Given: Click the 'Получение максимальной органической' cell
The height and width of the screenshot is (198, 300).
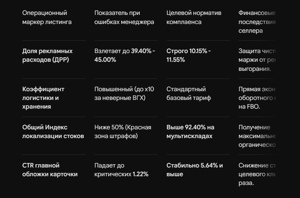Looking at the screenshot, I should click(x=257, y=136).
